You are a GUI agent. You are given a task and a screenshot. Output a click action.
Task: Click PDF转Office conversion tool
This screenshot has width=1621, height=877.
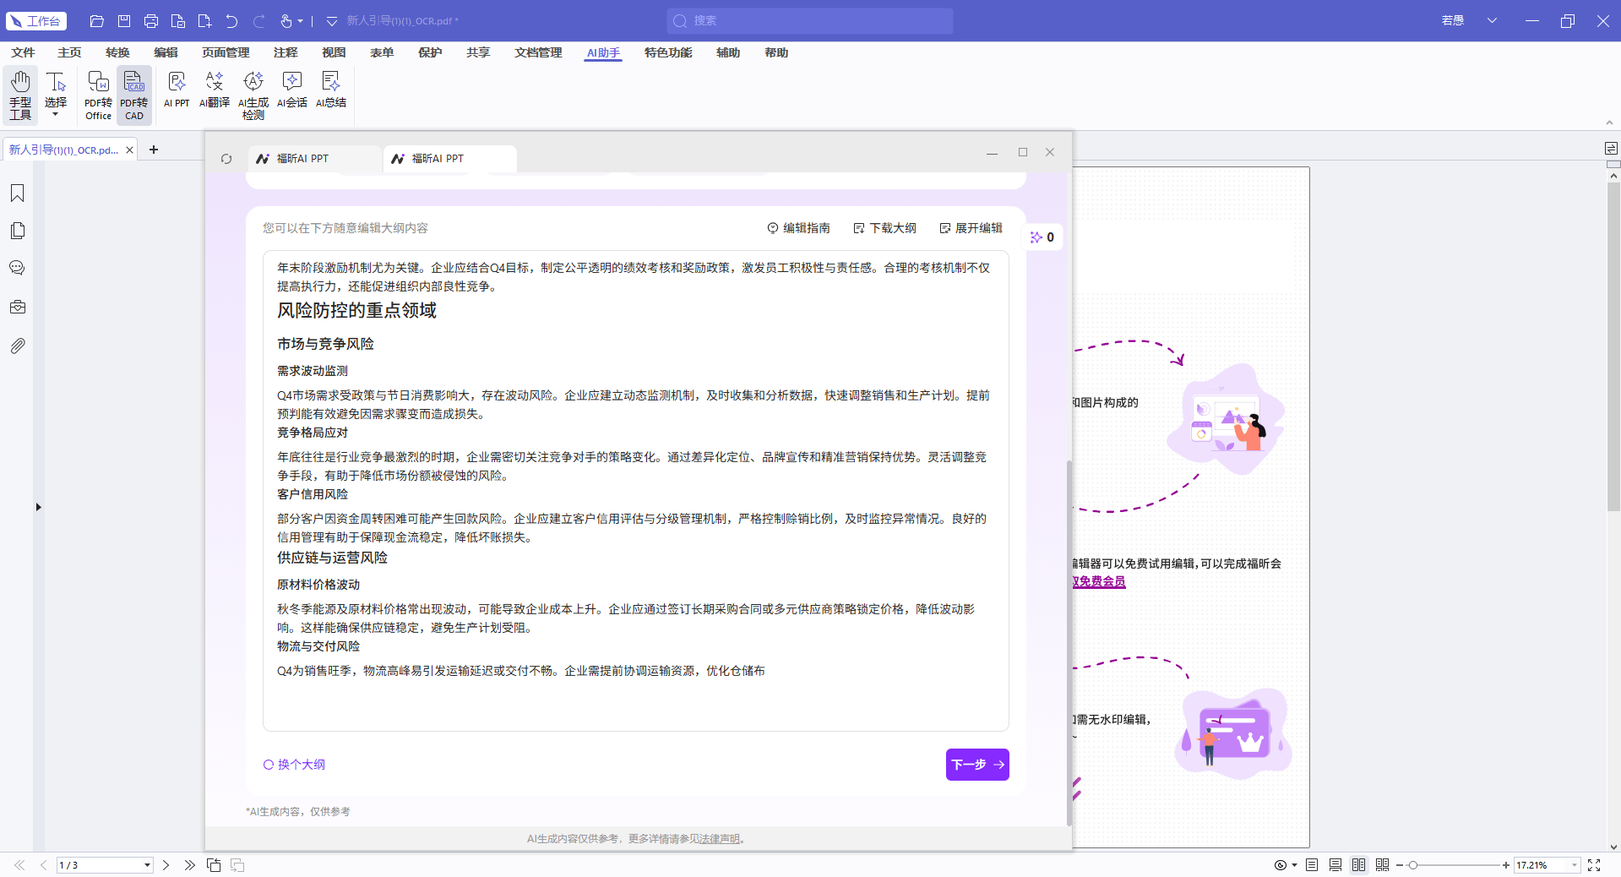click(x=98, y=95)
